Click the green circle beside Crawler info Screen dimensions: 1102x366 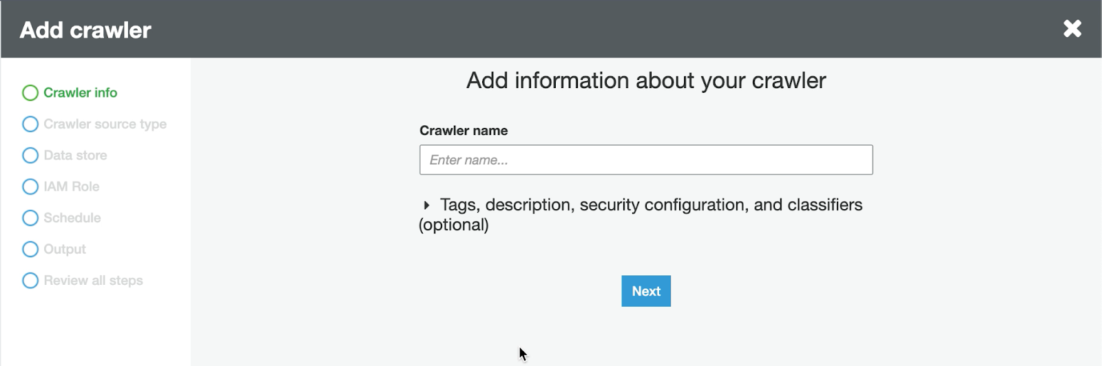30,93
